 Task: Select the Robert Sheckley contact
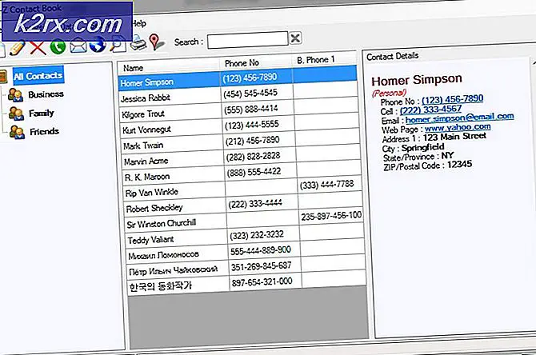[154, 208]
